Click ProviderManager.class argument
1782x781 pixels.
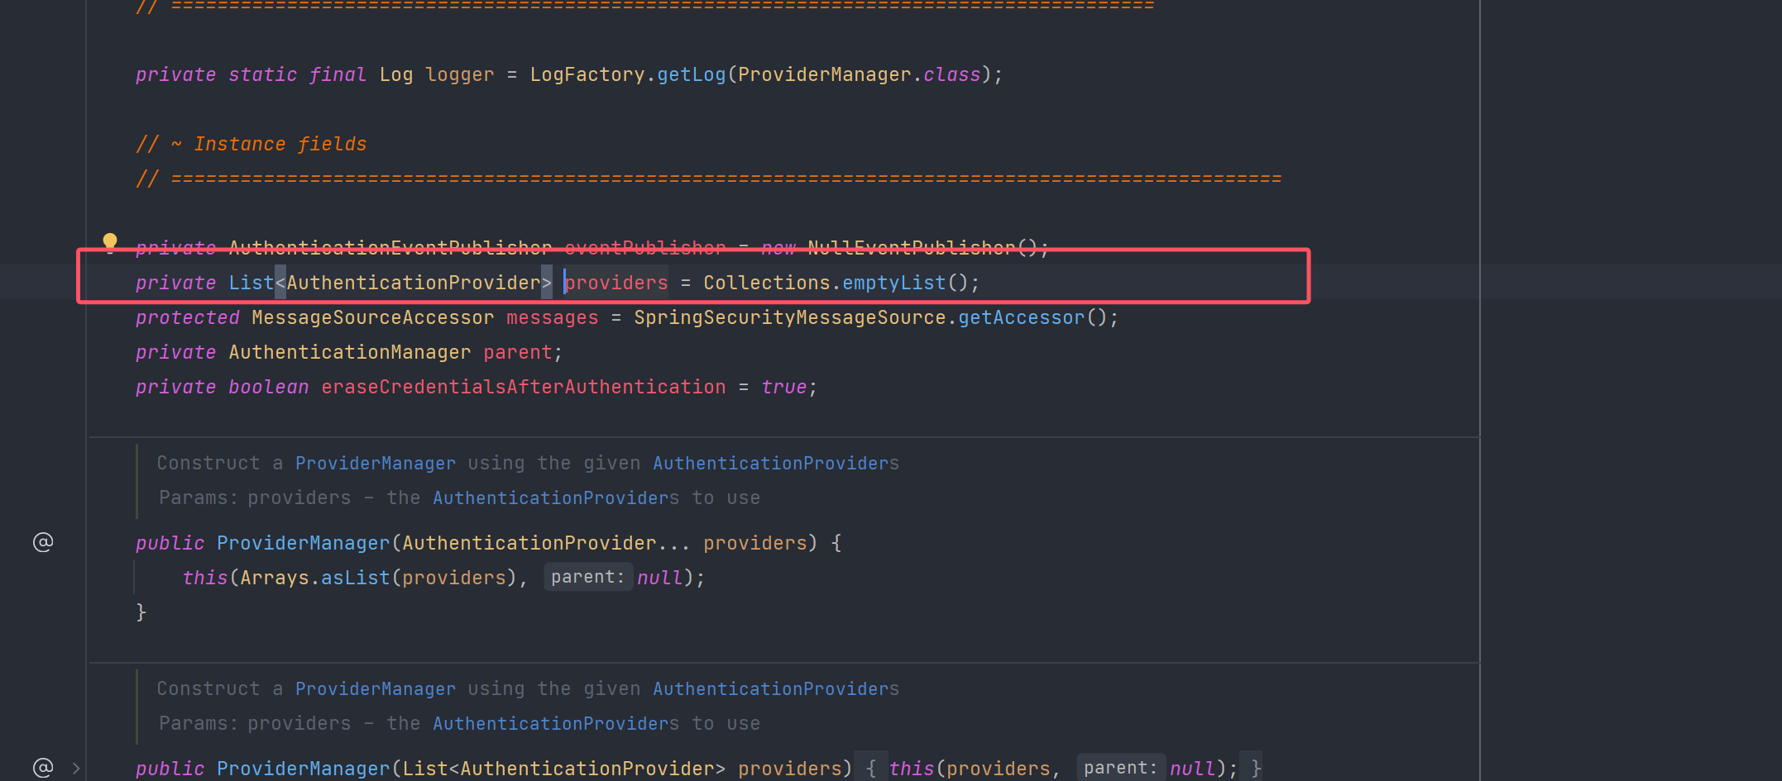point(860,74)
